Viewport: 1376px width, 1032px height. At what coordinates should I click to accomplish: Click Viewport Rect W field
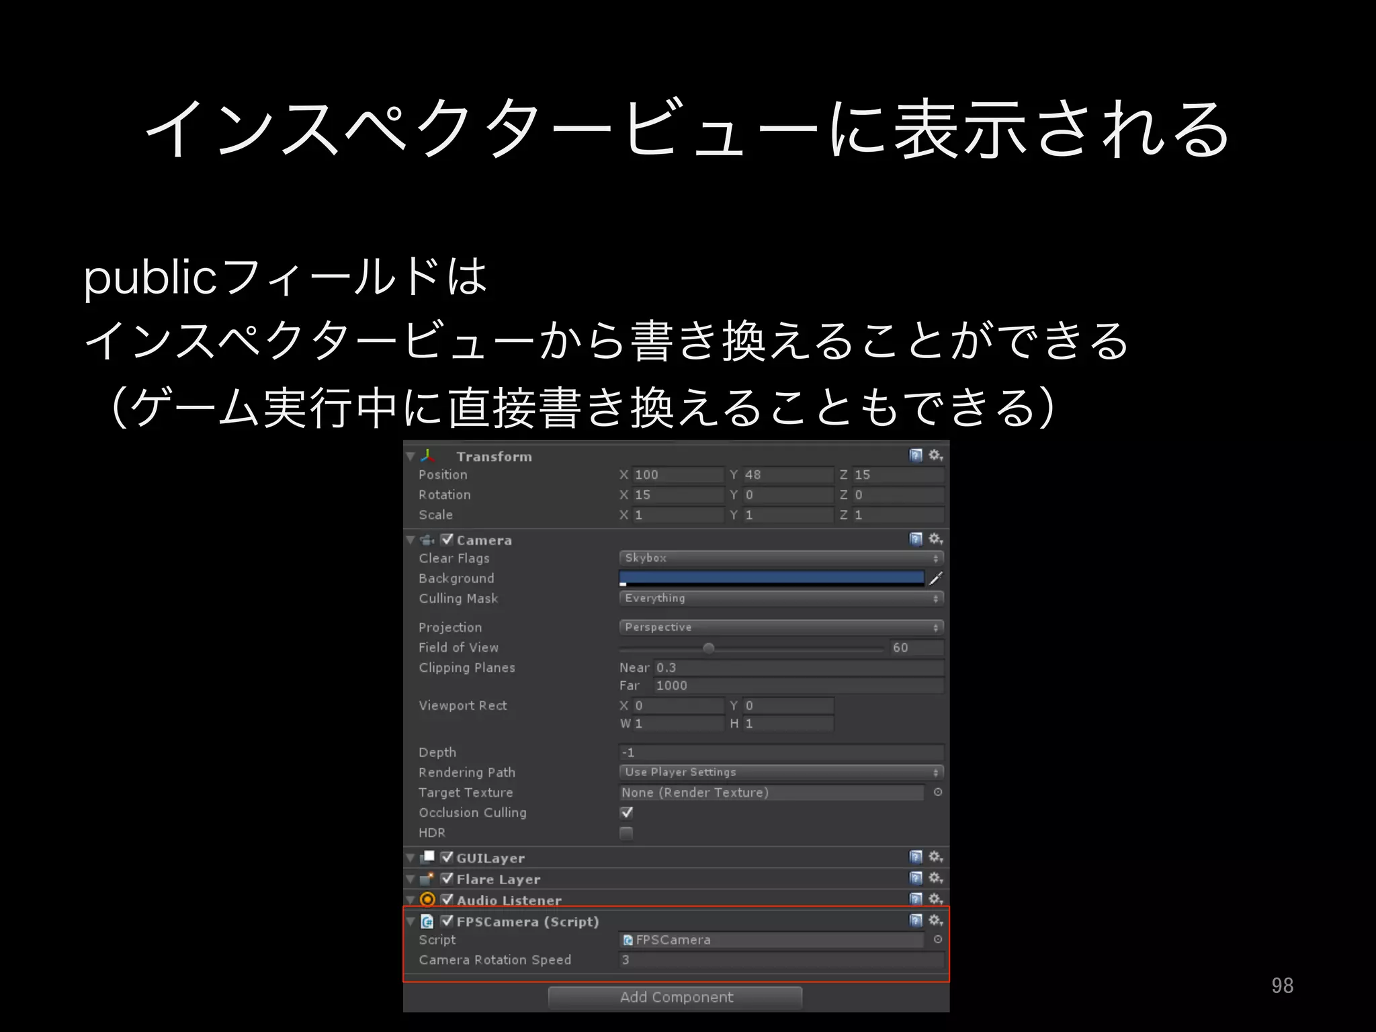click(679, 724)
